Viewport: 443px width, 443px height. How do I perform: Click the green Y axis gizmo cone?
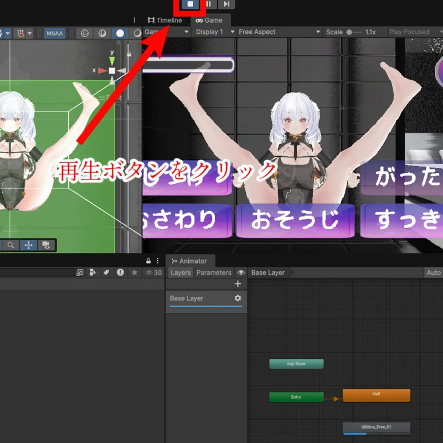point(112,61)
